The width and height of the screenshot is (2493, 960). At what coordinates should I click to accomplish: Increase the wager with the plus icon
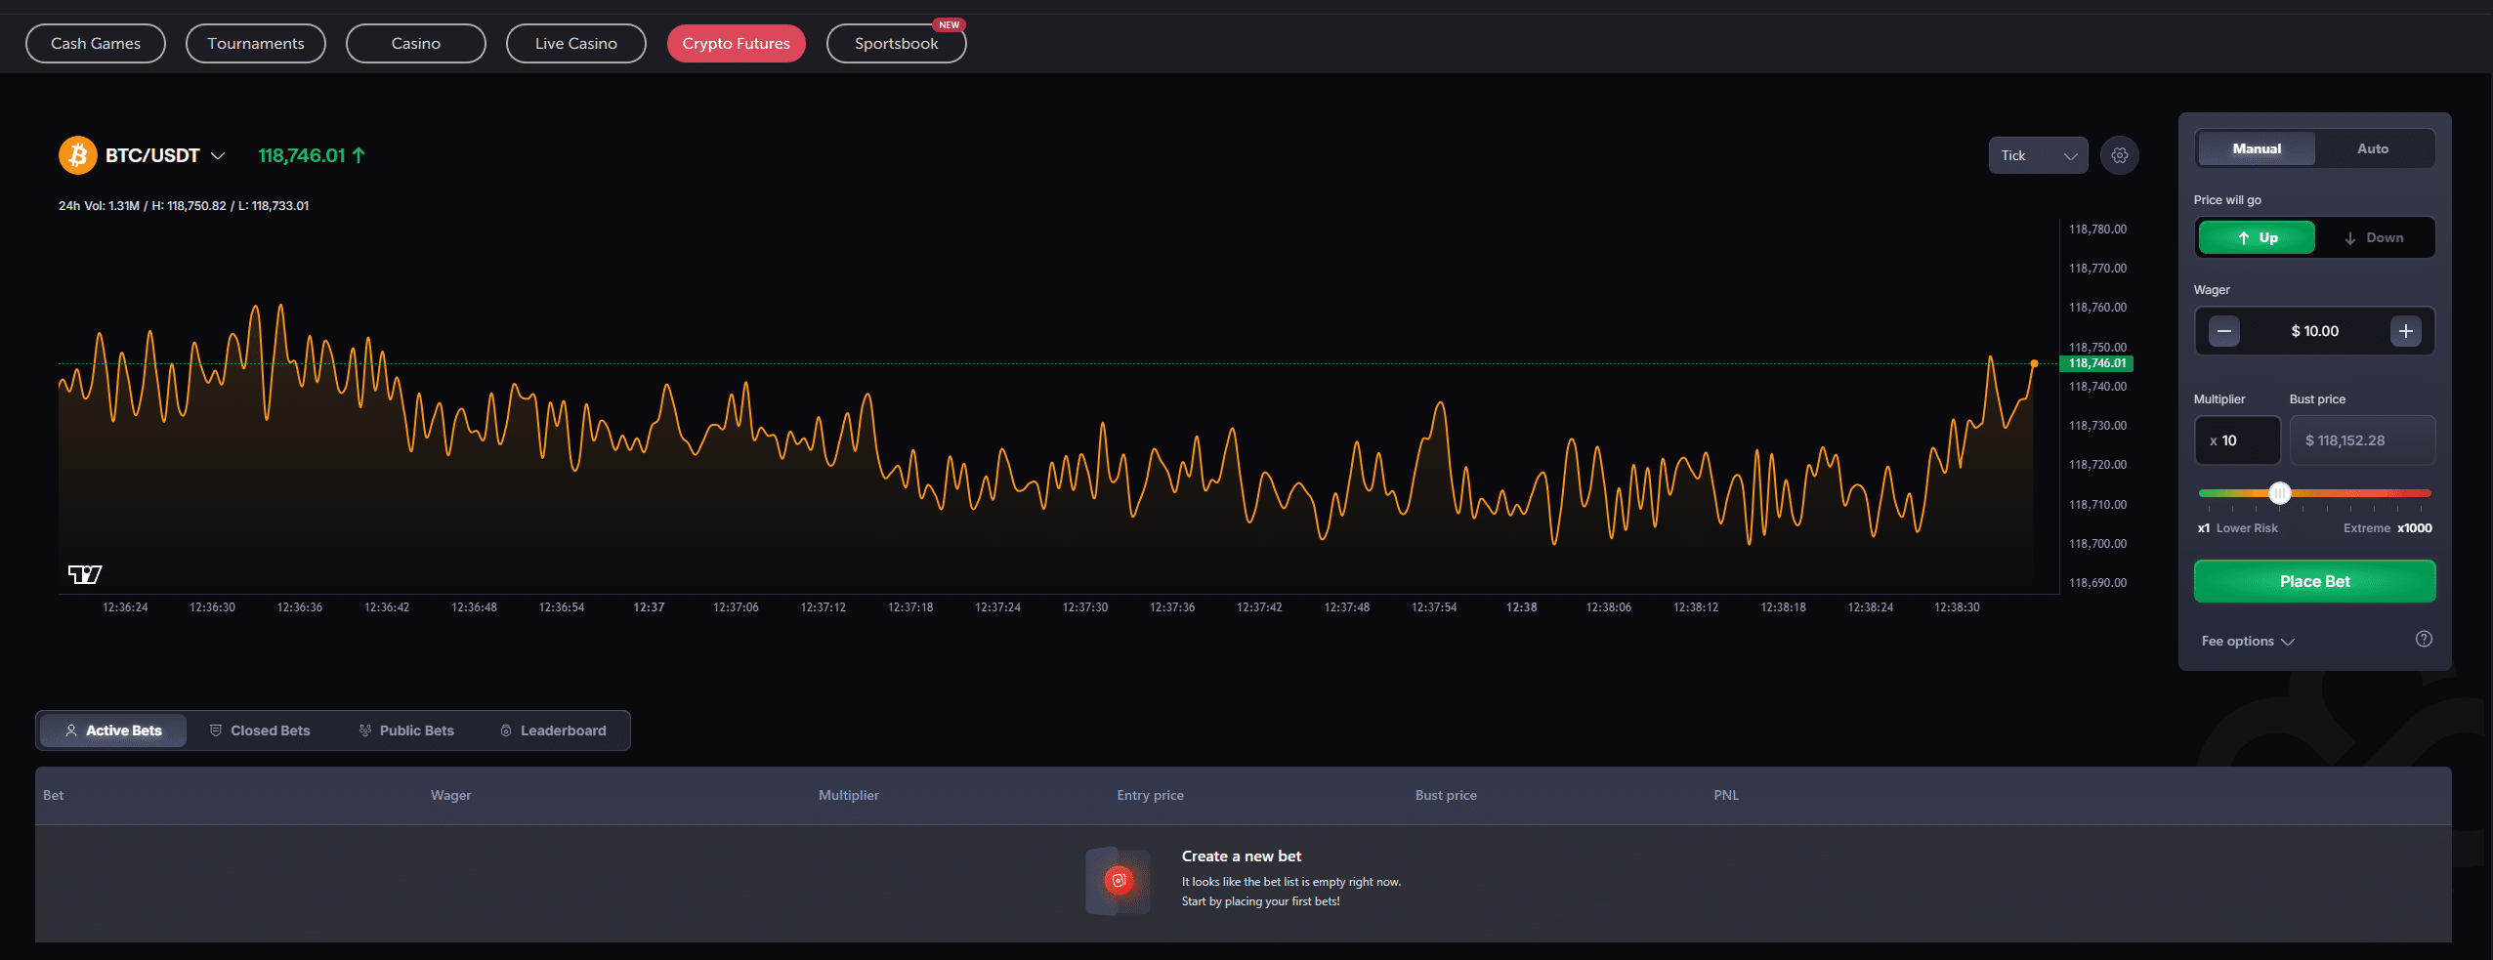(x=2405, y=331)
